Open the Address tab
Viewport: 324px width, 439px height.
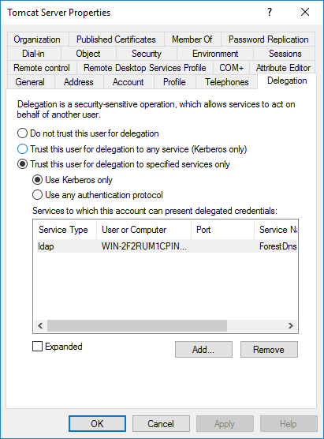[x=79, y=82]
